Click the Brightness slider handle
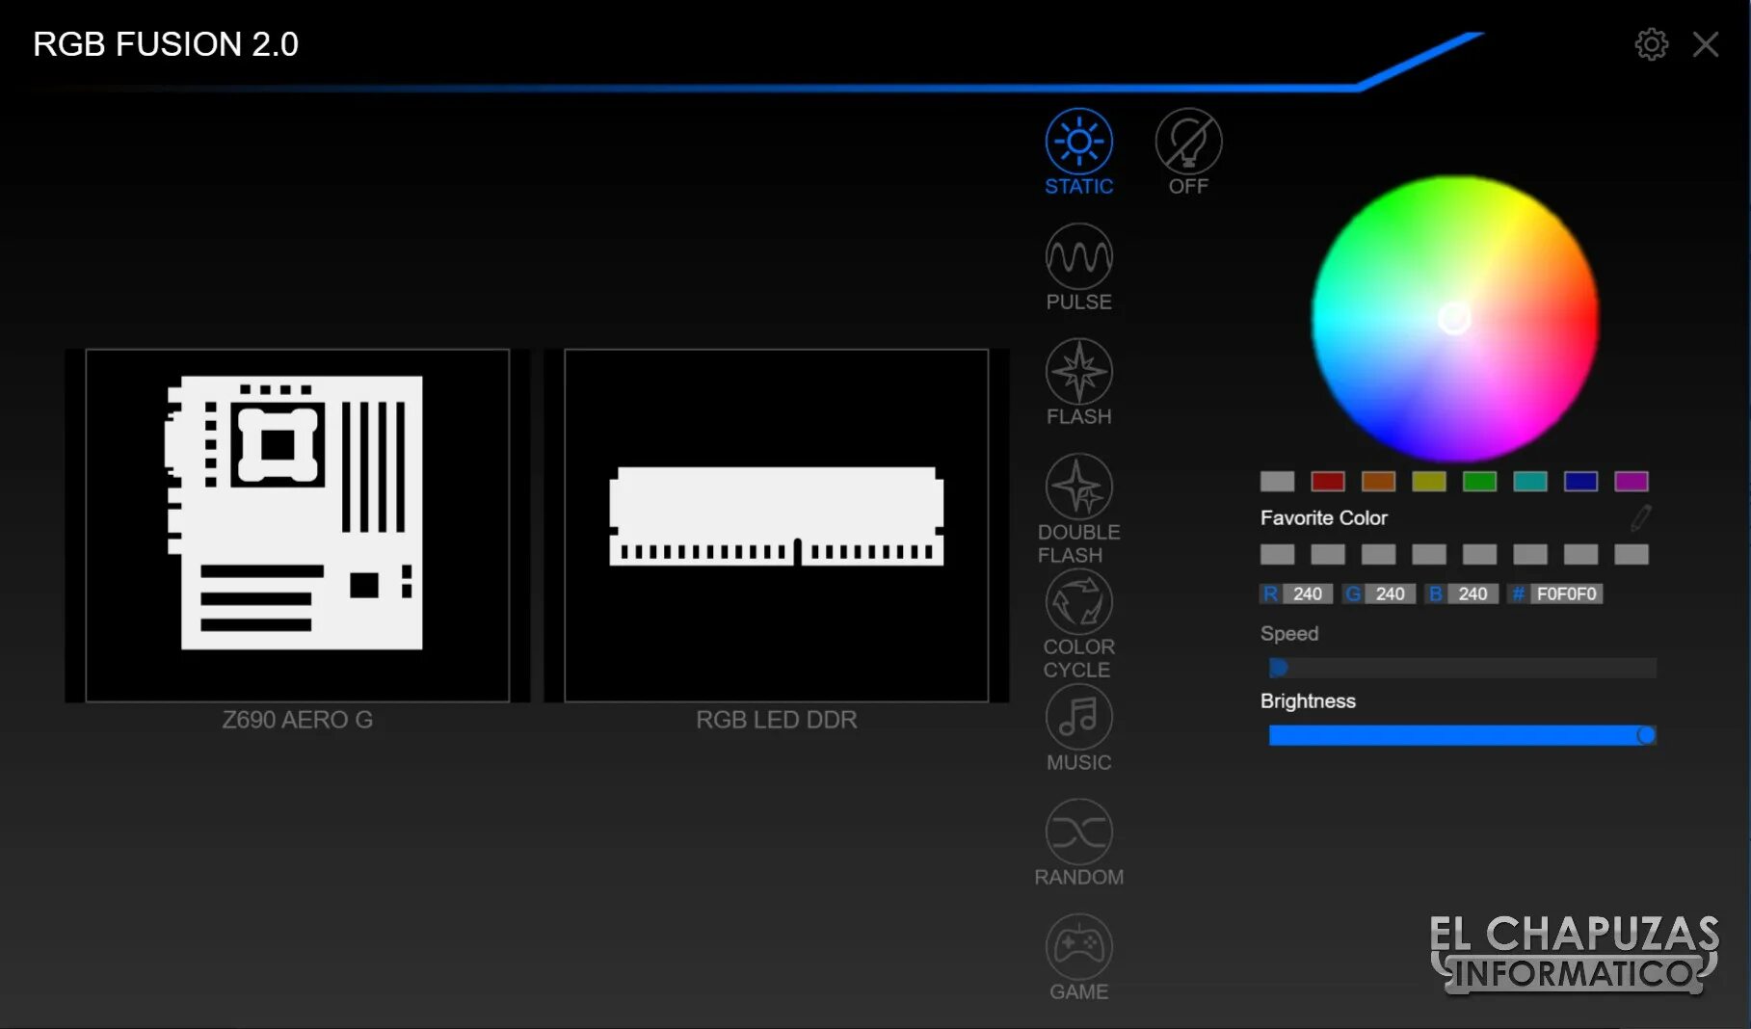The height and width of the screenshot is (1029, 1751). pyautogui.click(x=1646, y=735)
